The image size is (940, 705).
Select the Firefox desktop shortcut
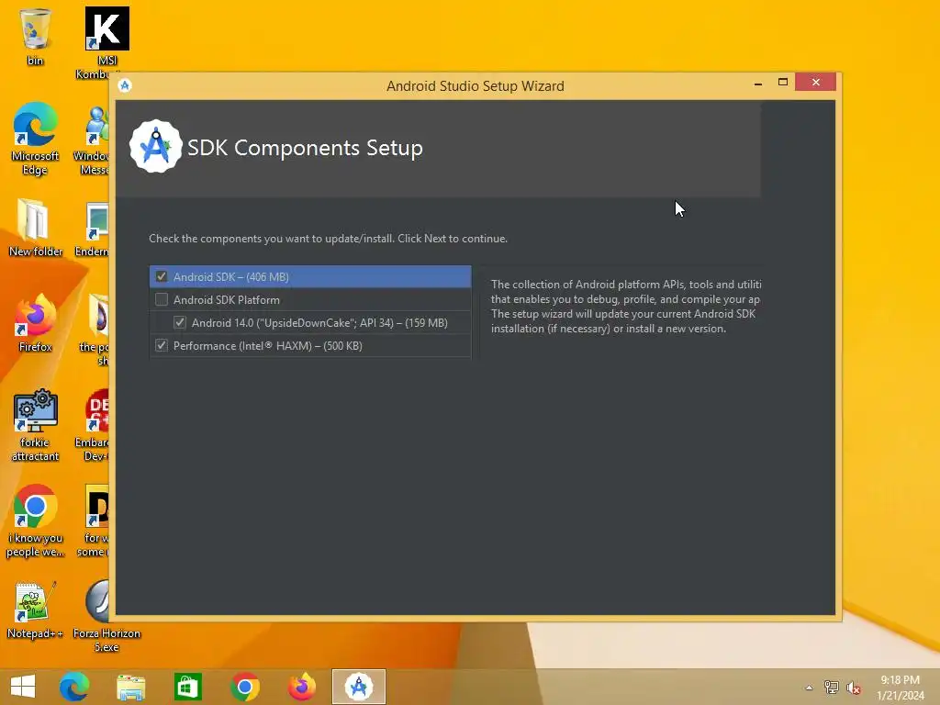pos(36,322)
